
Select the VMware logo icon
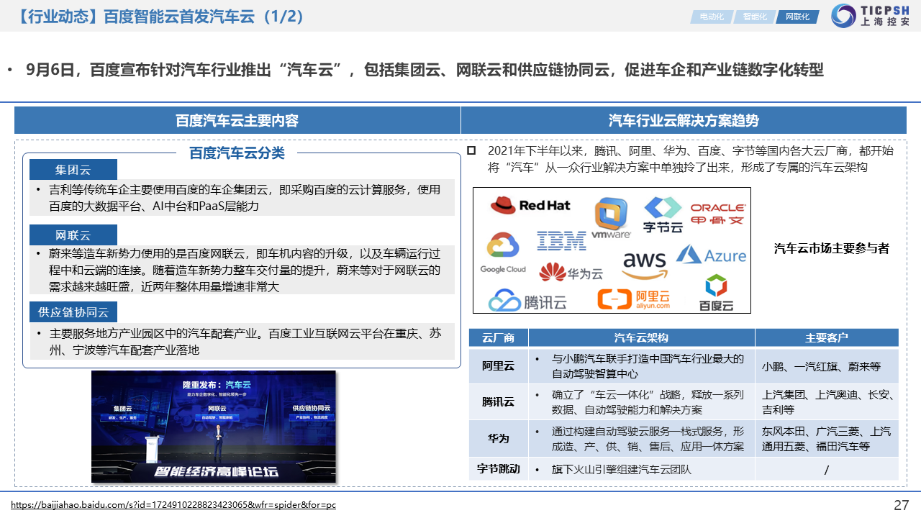coord(612,219)
